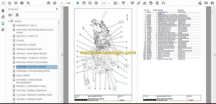
Task: Open bookmark 96023022 / CLAMP, CPL..
Action: 28,36
